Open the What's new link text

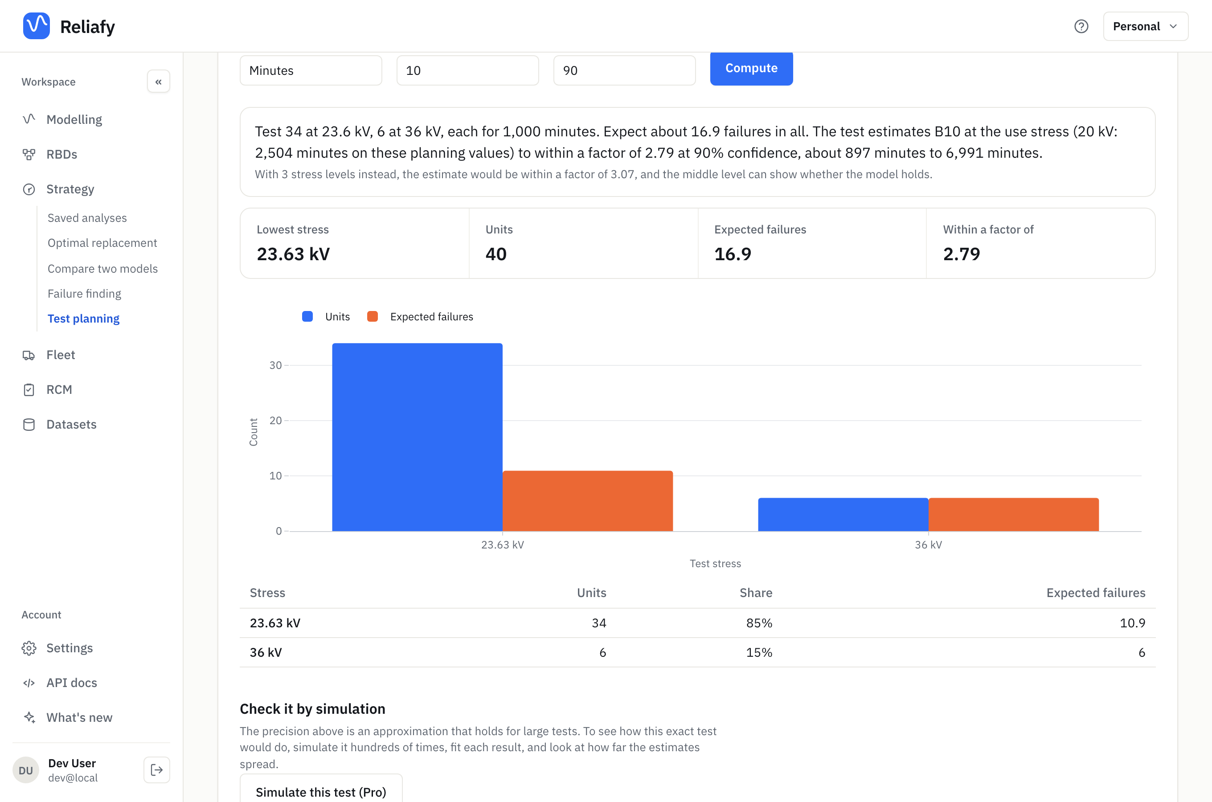[79, 718]
